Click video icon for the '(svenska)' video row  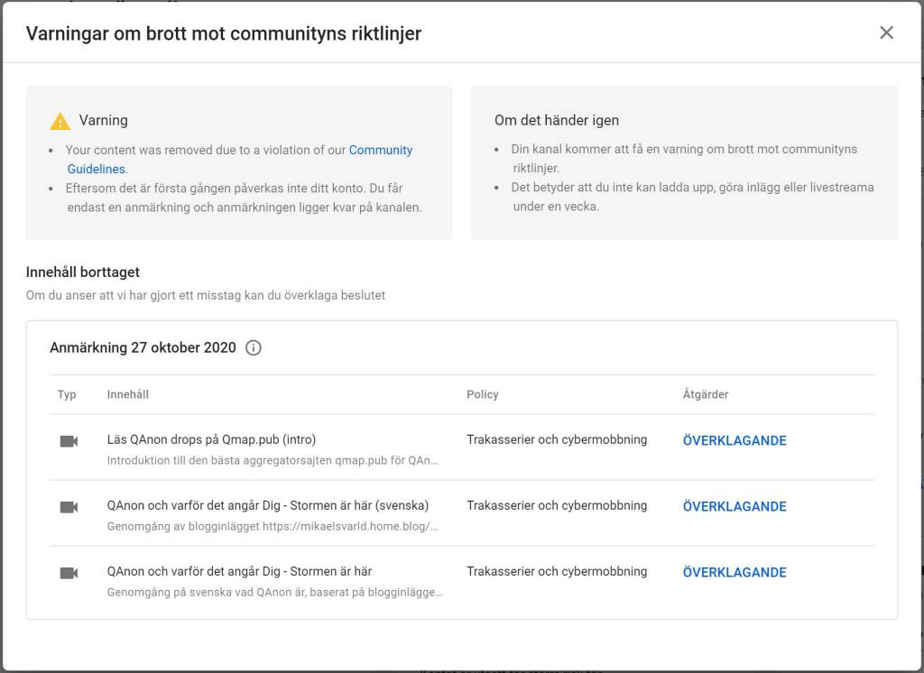tap(69, 507)
